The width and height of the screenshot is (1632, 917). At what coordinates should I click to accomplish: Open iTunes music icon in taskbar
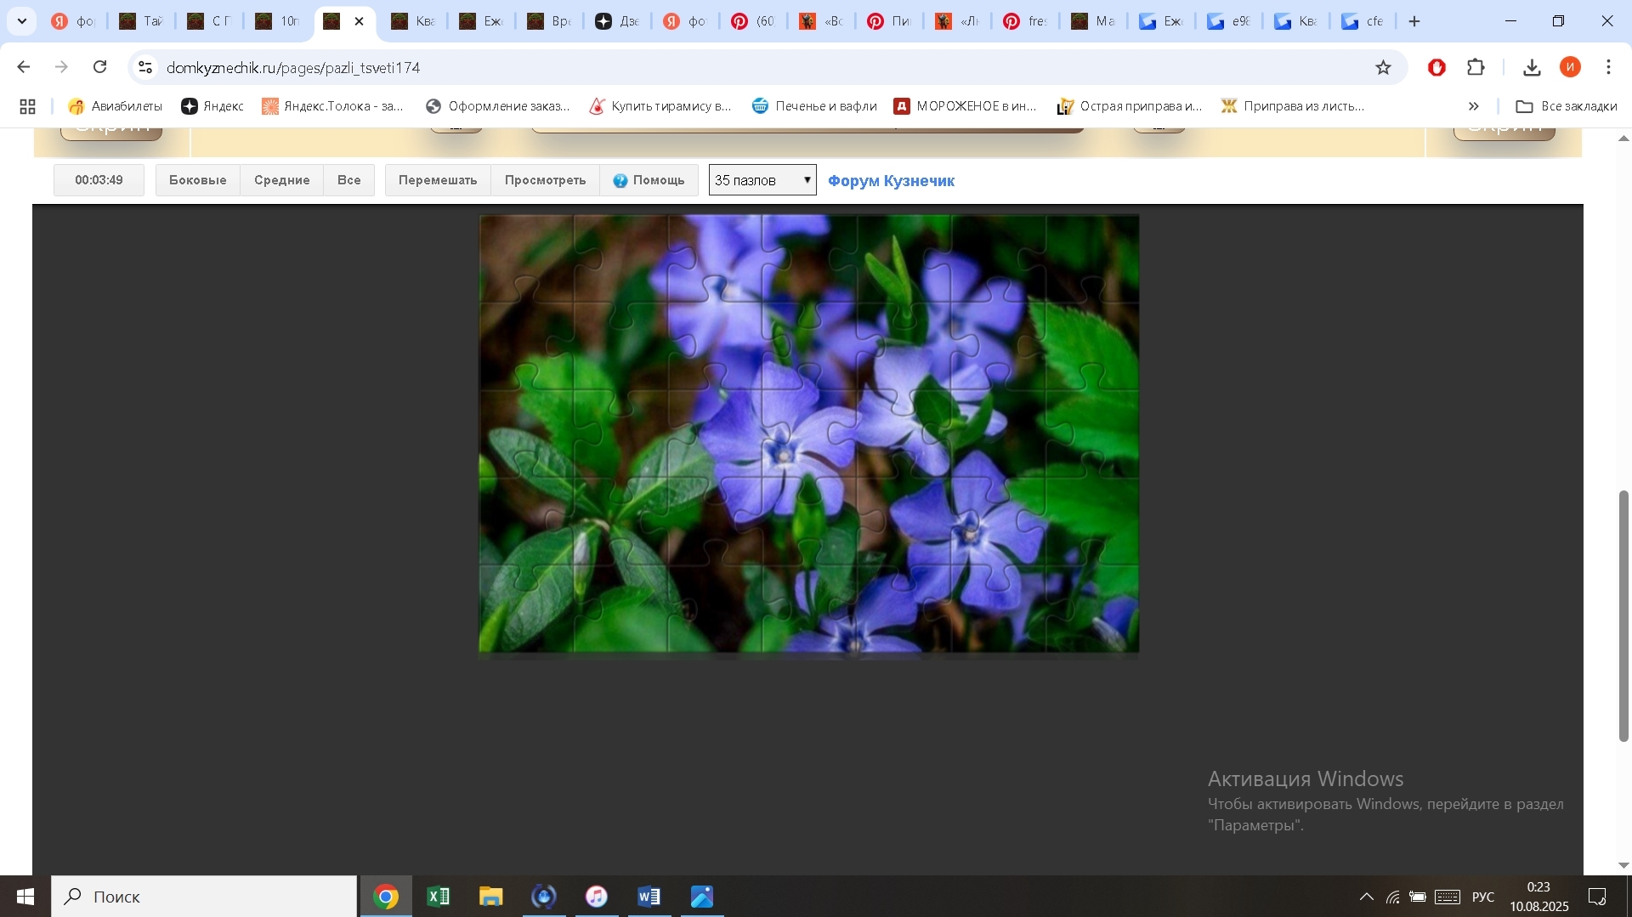tap(597, 897)
